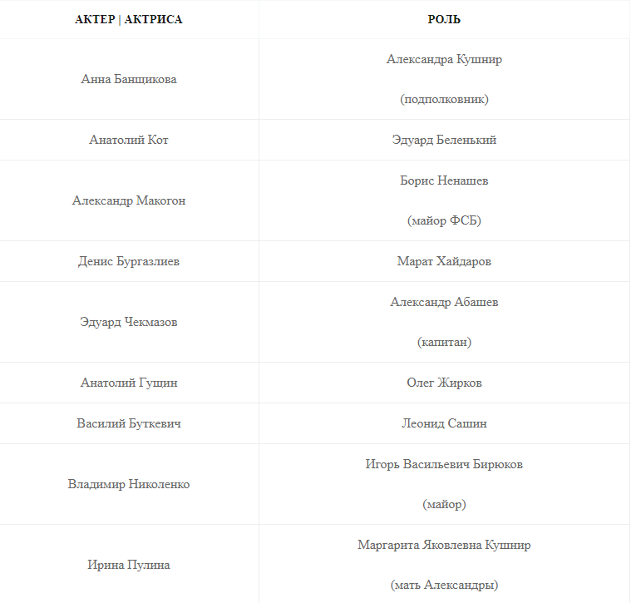Select the actor name Анатолий Кот
The height and width of the screenshot is (603, 631).
pyautogui.click(x=129, y=140)
